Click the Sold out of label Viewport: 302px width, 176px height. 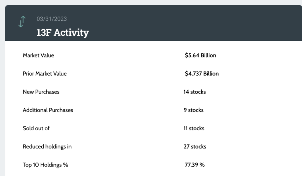36,128
